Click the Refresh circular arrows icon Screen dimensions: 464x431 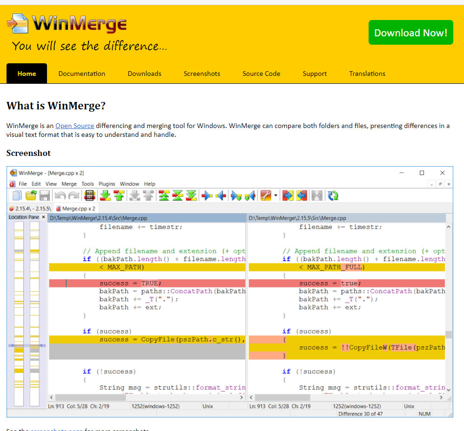(x=333, y=195)
